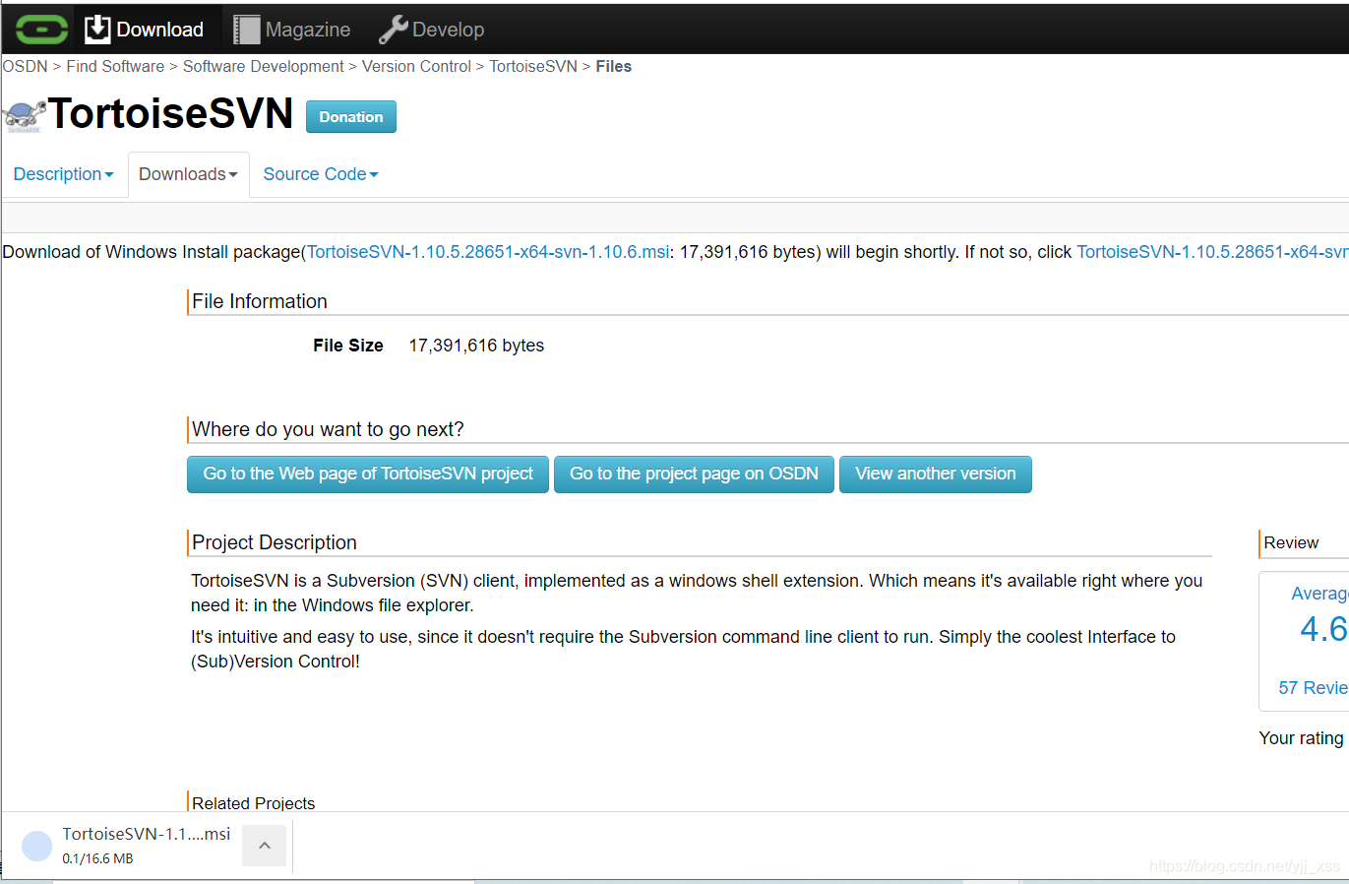
Task: Click the TortoiseSVN-1.1....msi download item
Action: tap(147, 834)
